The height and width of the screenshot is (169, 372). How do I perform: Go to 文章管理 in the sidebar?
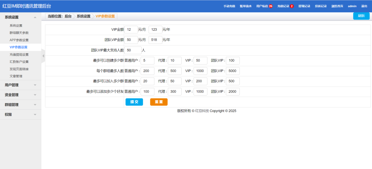click(x=16, y=76)
